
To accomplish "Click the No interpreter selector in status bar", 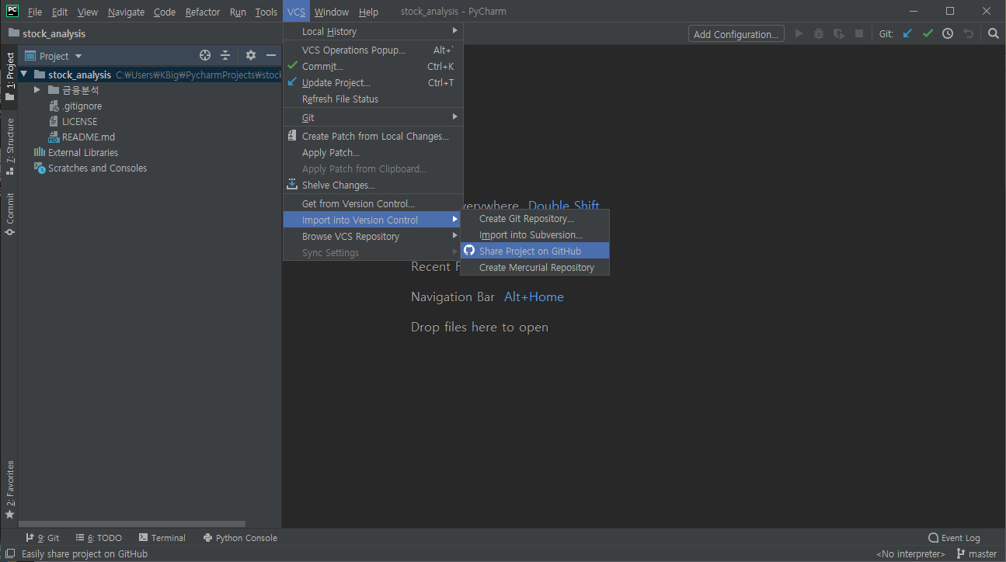I will pos(910,553).
